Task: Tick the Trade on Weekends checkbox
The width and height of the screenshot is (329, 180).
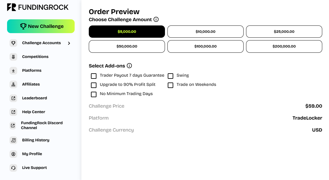Action: pos(170,85)
